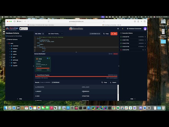
Task: Click the Overall Device Progress bar
Action: pos(76,76)
